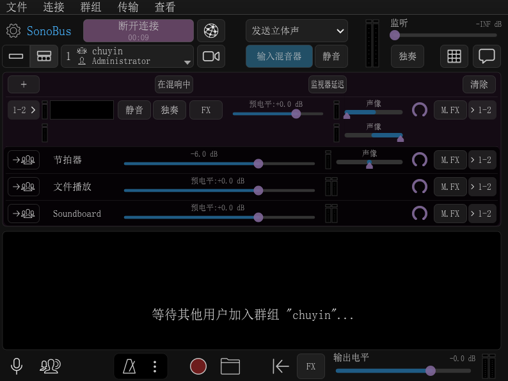Open the chat bubble icon
508x381 pixels.
[x=487, y=56]
